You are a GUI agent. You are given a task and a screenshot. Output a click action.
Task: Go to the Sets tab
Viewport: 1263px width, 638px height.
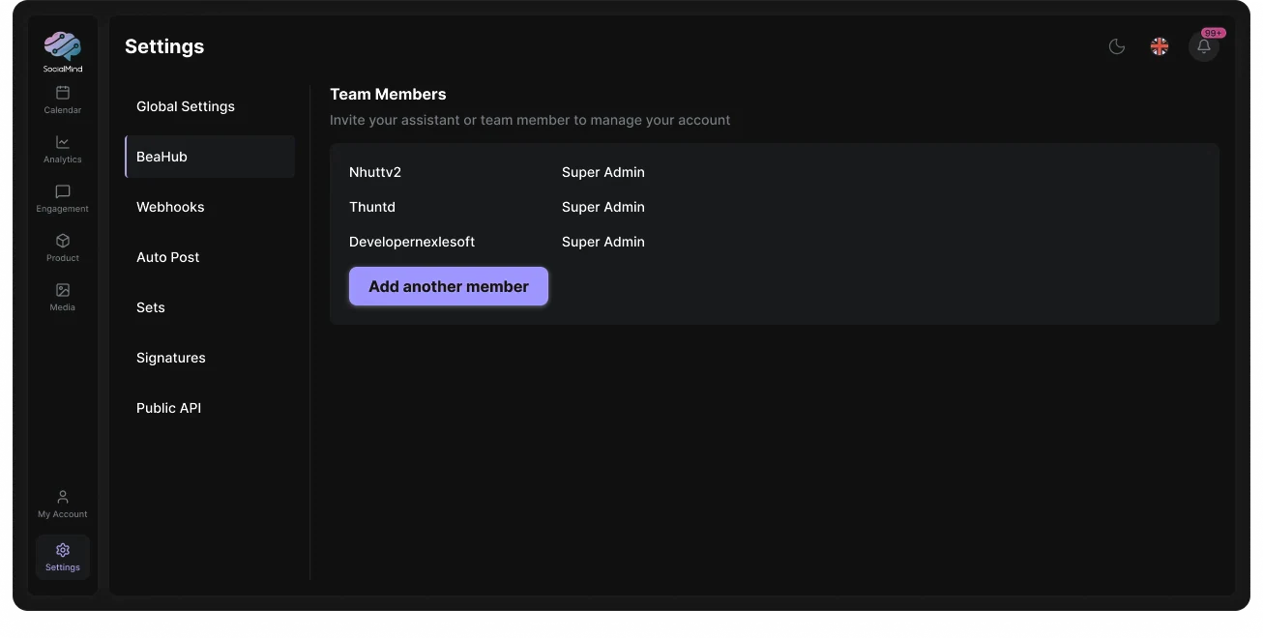(x=210, y=307)
